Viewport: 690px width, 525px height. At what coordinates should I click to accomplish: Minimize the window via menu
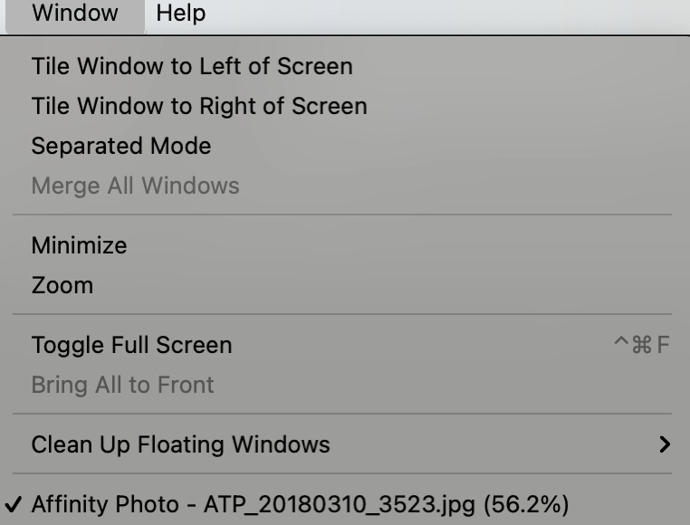[79, 245]
